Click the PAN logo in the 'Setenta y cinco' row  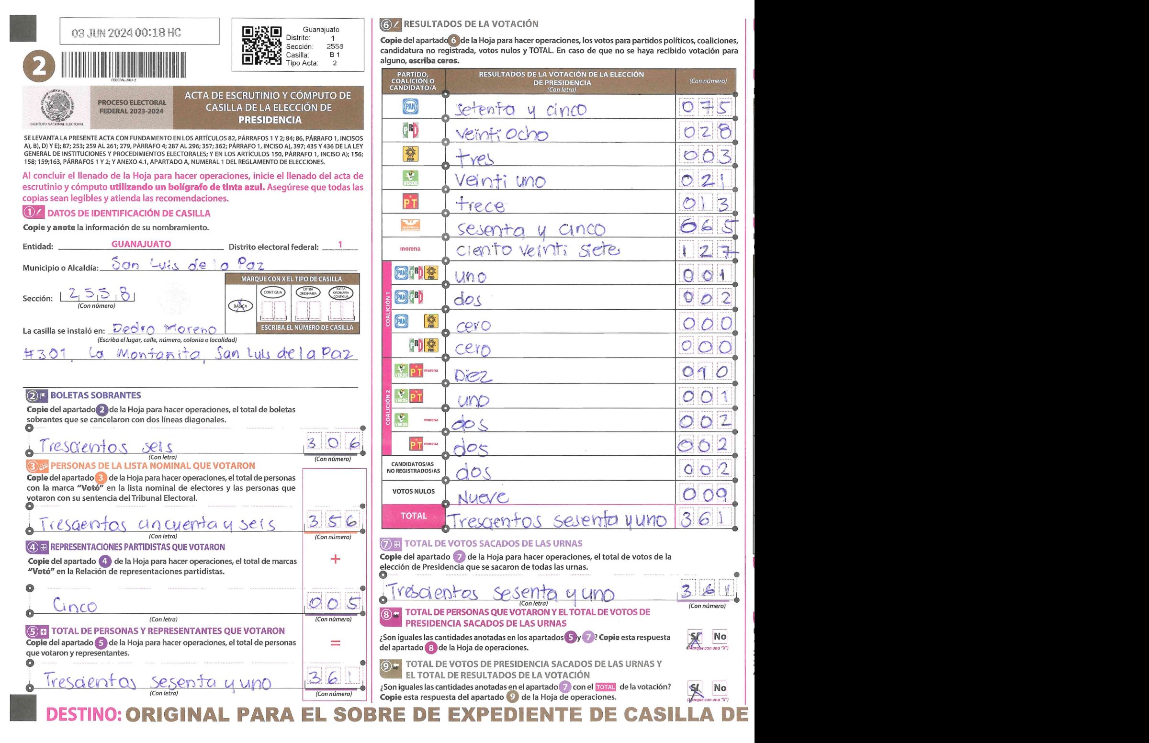pyautogui.click(x=410, y=107)
